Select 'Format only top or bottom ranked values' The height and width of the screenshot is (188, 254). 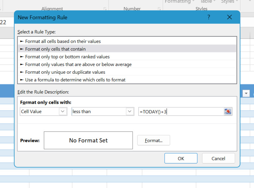(67, 57)
